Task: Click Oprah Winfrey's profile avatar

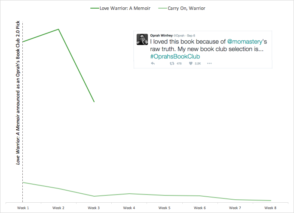Action: click(142, 40)
